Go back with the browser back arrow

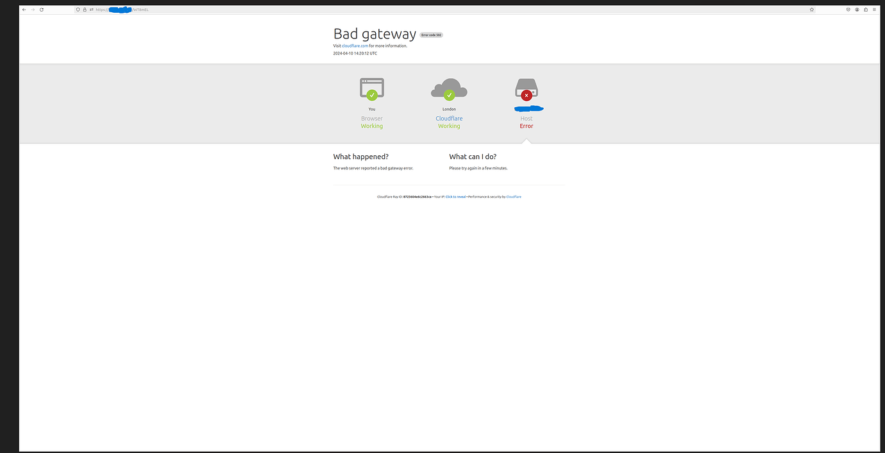24,10
